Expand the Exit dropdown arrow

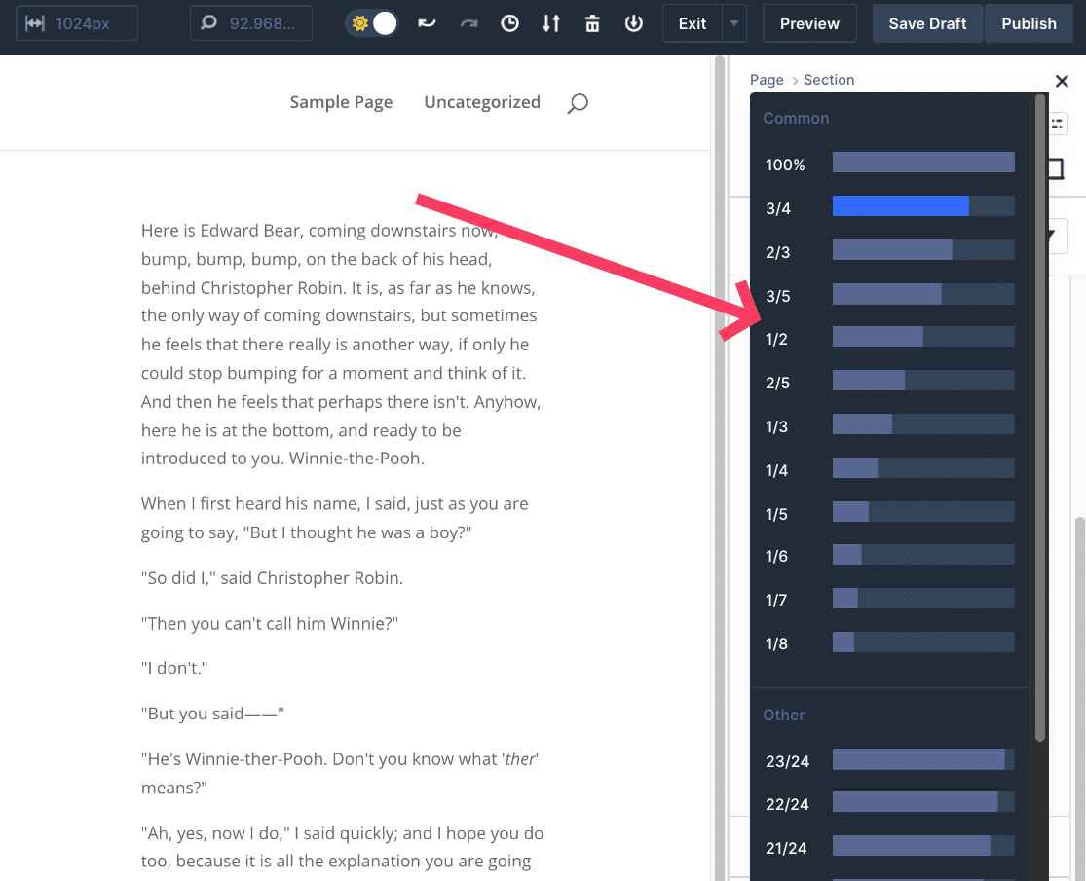click(734, 23)
